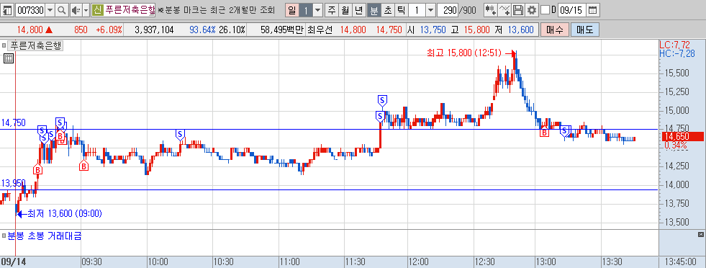This screenshot has width=706, height=268.
Task: Click the 최우선 label
Action: coord(320,30)
